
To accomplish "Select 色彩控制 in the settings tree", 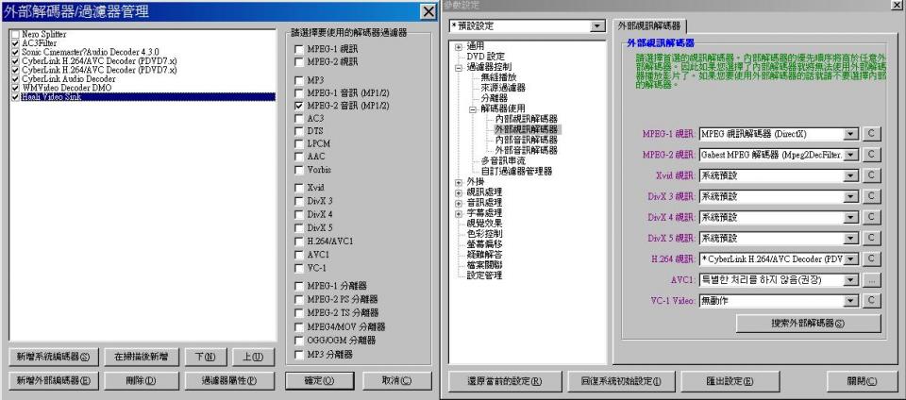I will click(x=484, y=234).
